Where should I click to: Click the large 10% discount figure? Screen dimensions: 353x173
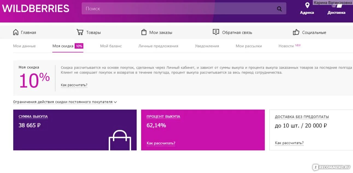(34, 80)
